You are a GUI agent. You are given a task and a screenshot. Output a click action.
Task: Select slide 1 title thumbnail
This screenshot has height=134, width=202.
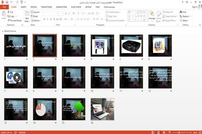[x=16, y=46]
